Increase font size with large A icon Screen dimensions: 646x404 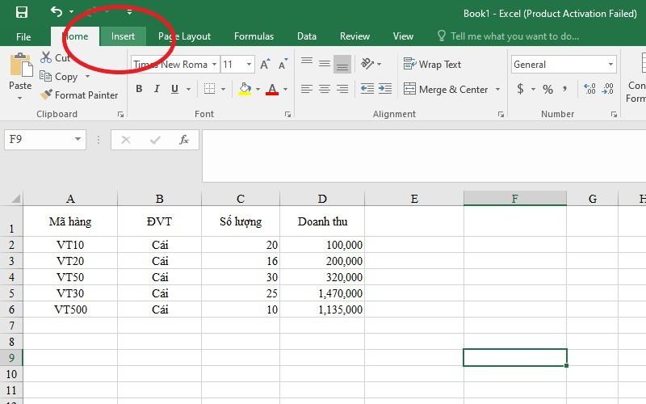[x=265, y=65]
